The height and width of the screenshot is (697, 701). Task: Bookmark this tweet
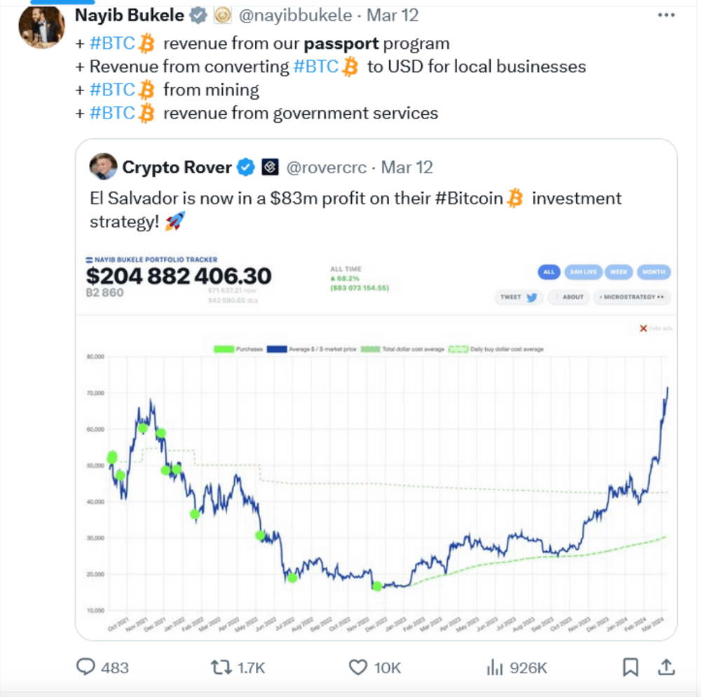[x=631, y=667]
